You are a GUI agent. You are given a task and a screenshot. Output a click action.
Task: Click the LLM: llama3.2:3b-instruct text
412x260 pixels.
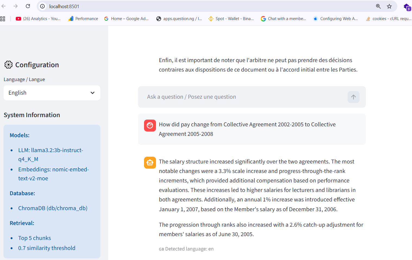51,155
